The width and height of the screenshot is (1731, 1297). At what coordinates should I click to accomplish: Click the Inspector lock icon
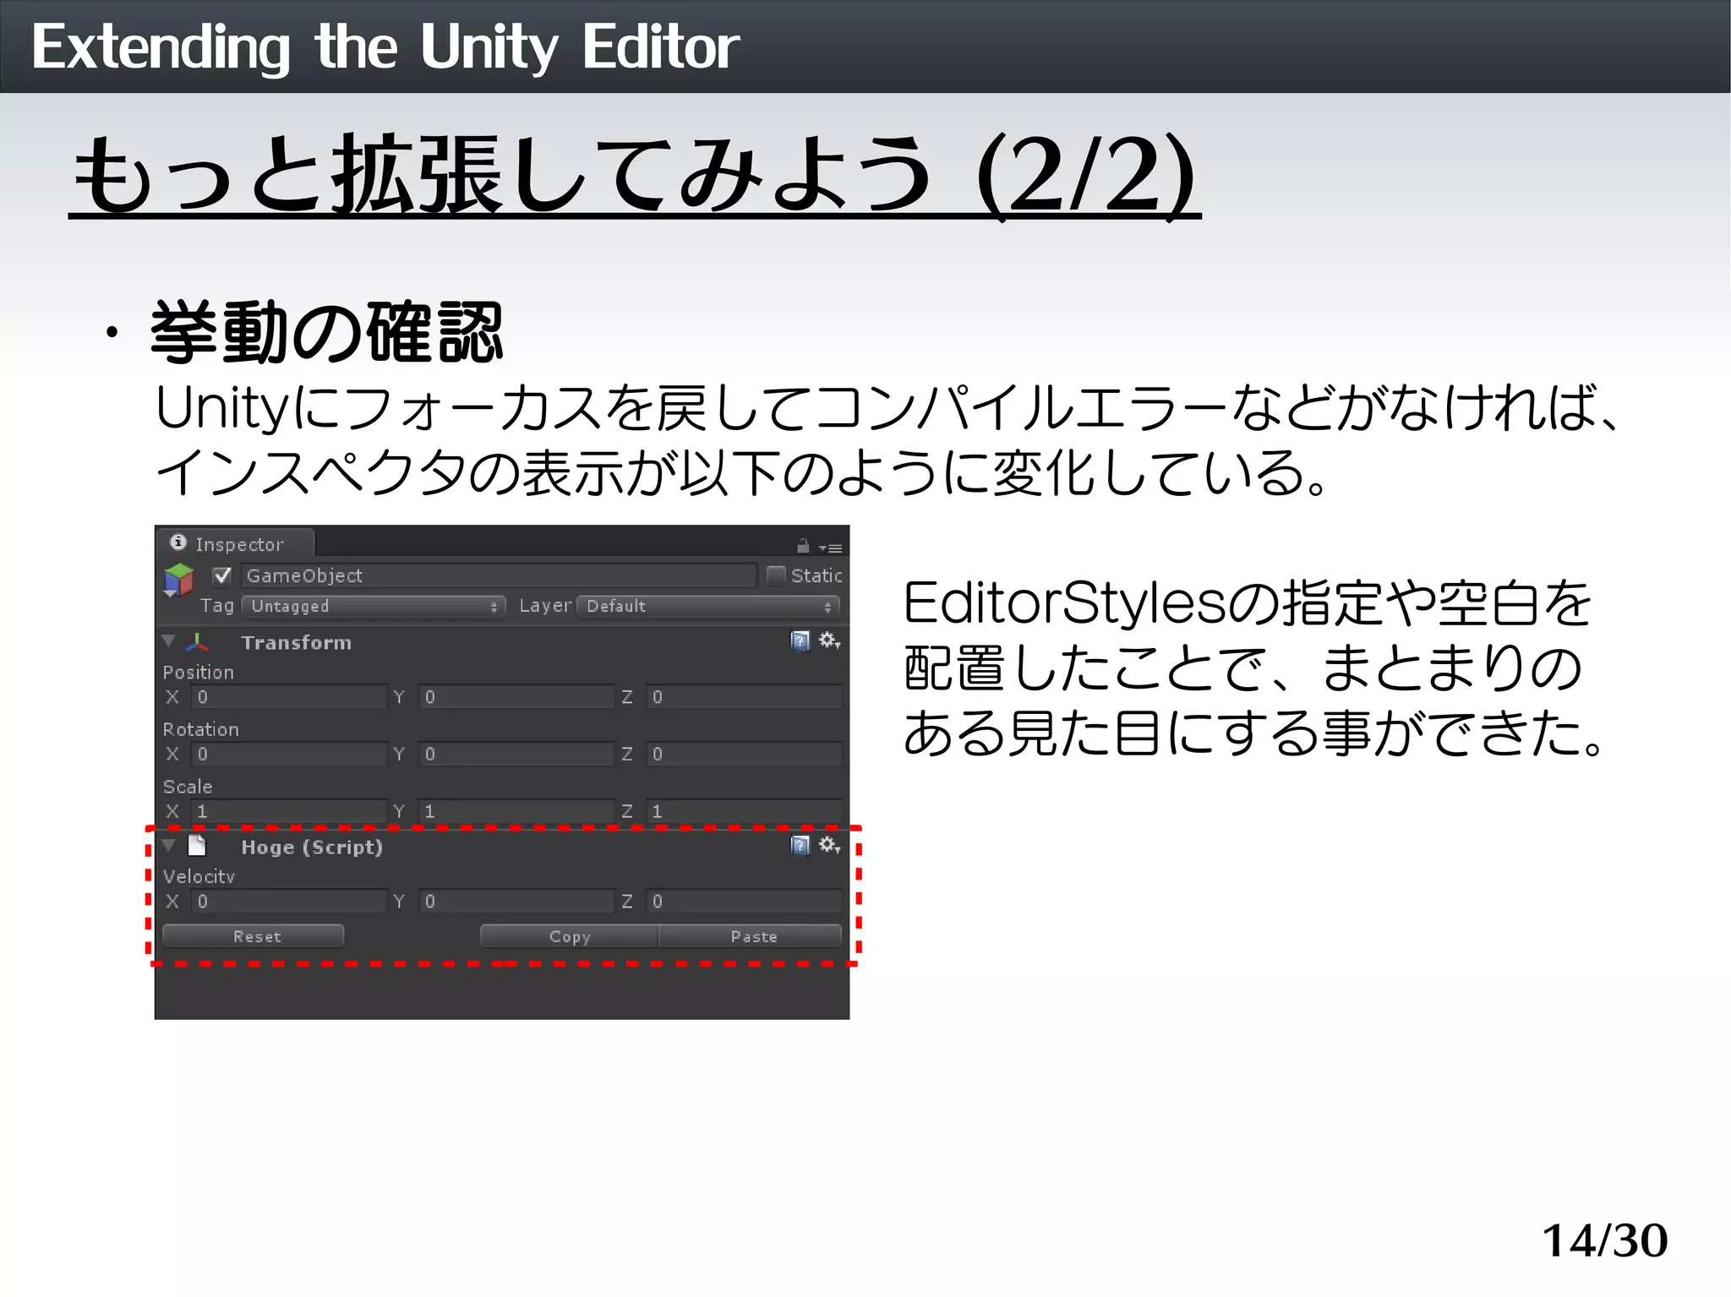[803, 547]
